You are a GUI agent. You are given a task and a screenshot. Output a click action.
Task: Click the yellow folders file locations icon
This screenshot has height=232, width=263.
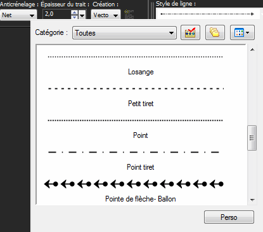pyautogui.click(x=215, y=32)
